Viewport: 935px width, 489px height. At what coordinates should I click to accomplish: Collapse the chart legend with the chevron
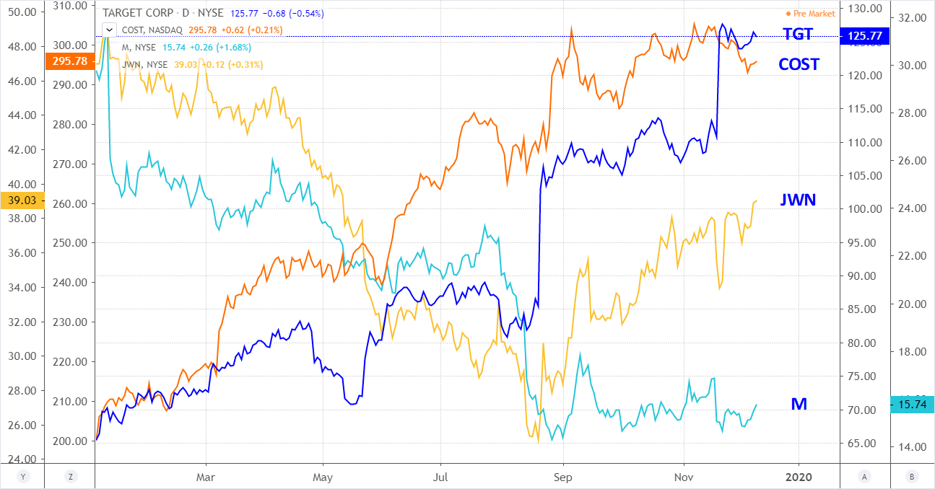(x=110, y=30)
